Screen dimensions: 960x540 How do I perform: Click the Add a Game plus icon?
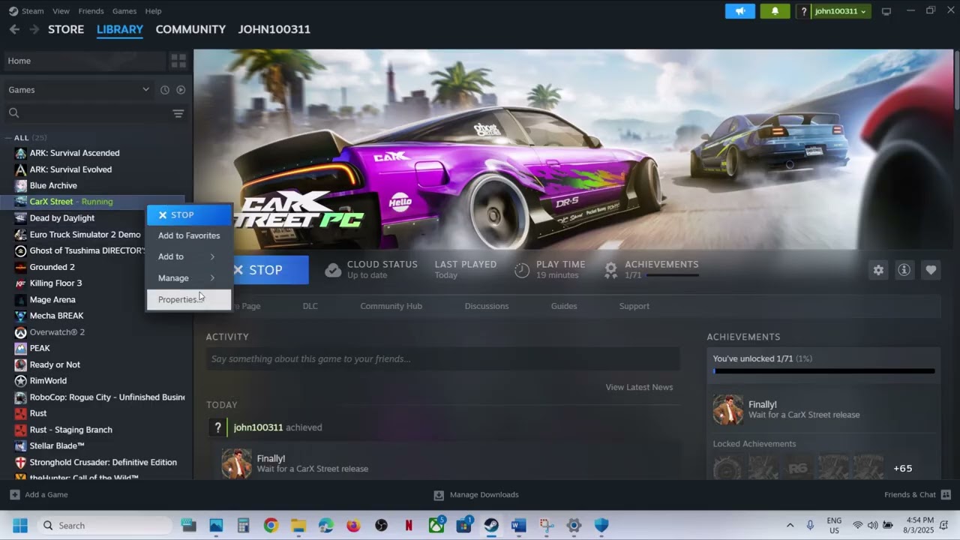point(15,495)
